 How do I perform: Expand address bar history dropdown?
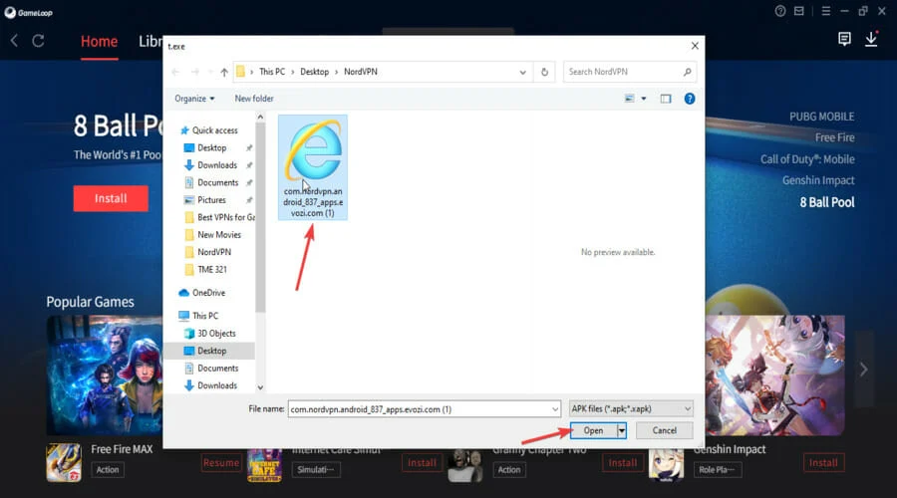point(522,72)
